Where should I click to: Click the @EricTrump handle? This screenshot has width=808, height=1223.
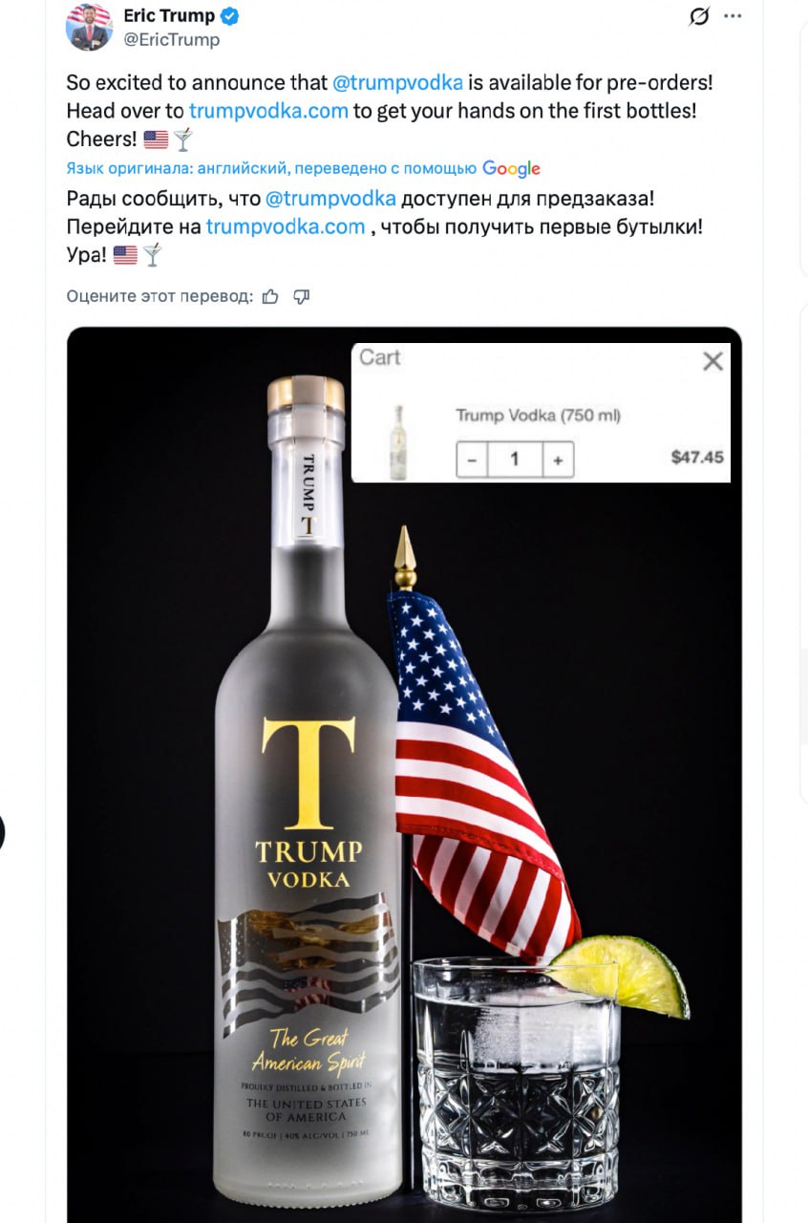[x=172, y=40]
